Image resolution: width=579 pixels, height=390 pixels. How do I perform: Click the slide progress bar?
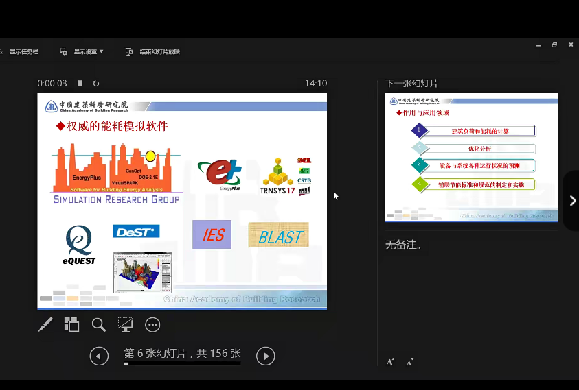(x=183, y=363)
